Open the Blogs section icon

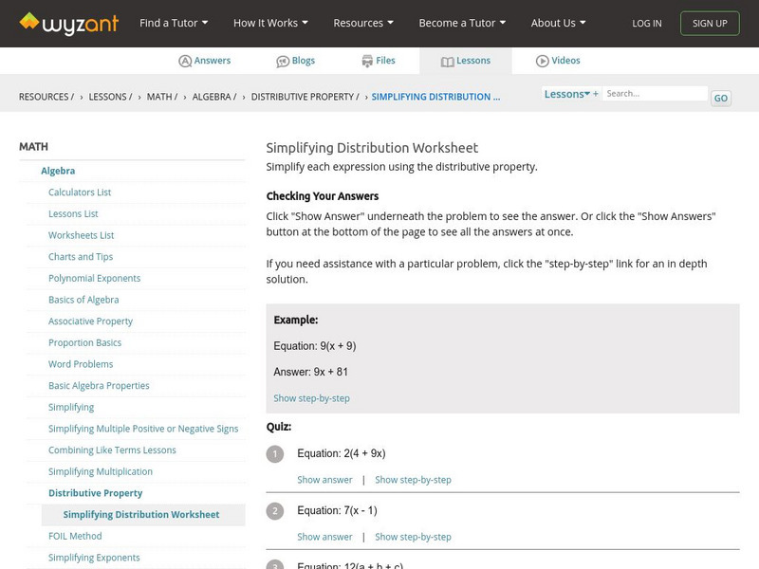(283, 61)
